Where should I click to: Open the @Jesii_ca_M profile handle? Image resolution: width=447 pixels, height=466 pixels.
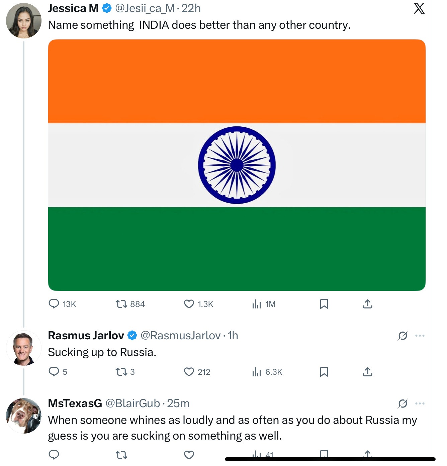click(x=145, y=8)
